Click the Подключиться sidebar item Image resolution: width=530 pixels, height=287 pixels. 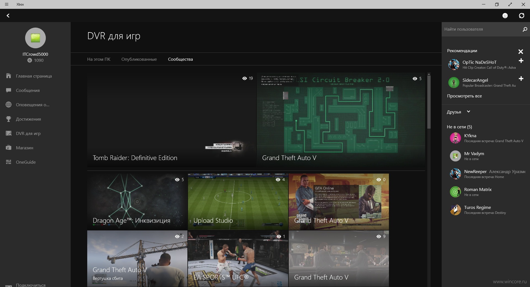(x=31, y=285)
